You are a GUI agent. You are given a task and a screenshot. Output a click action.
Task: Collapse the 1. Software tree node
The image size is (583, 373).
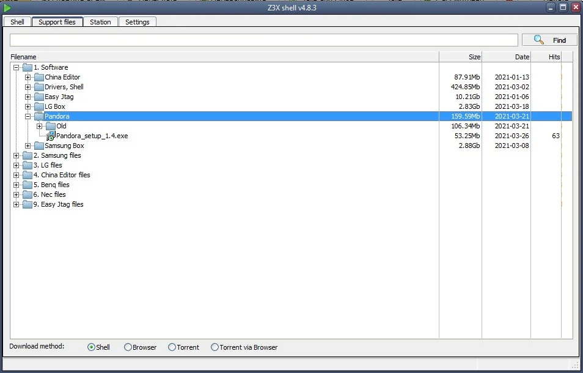point(16,67)
